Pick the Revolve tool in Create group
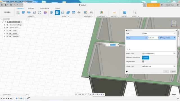Screen dimensions: 180x101 click(x=29, y=12)
